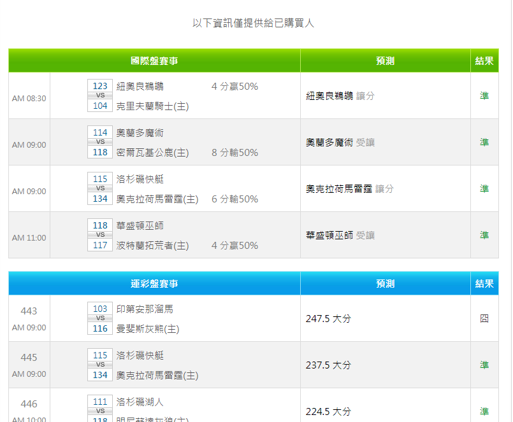Click game number 443
Image resolution: width=513 pixels, height=422 pixels.
tap(29, 311)
